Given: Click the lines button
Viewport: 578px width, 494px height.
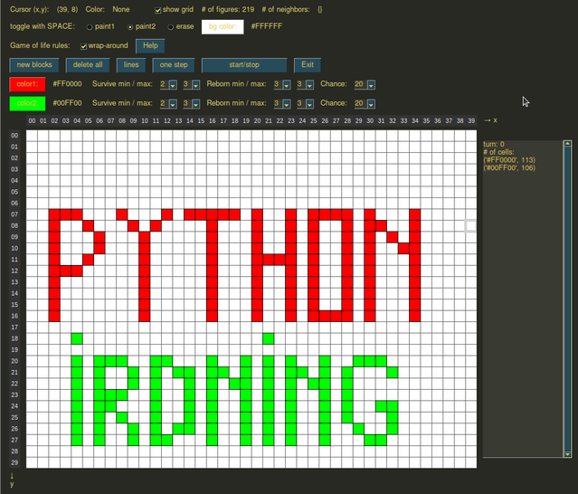Looking at the screenshot, I should [x=131, y=65].
